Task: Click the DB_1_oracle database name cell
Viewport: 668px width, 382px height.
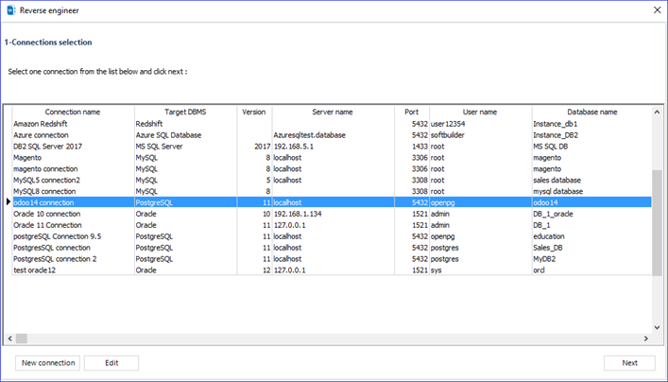Action: (591, 214)
